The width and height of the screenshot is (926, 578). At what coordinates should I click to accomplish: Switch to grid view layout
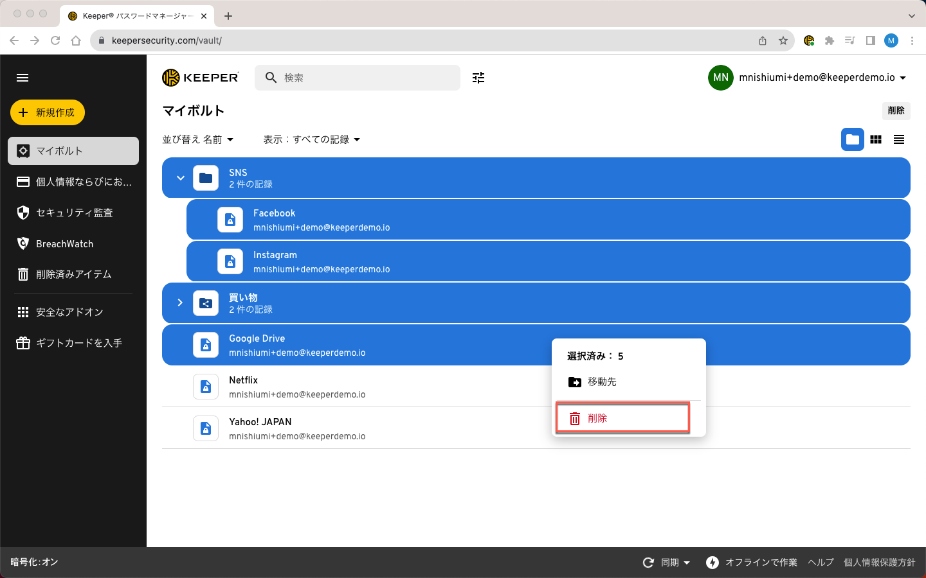click(x=876, y=139)
